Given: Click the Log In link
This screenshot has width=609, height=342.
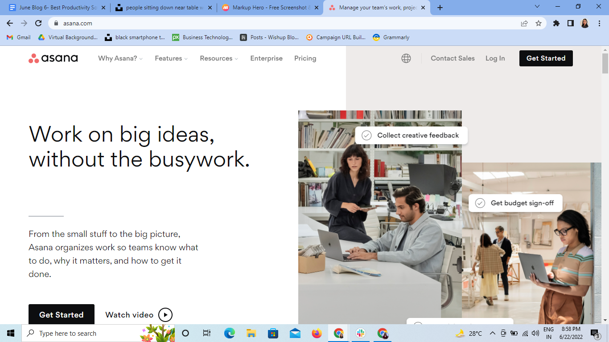Looking at the screenshot, I should (x=495, y=58).
